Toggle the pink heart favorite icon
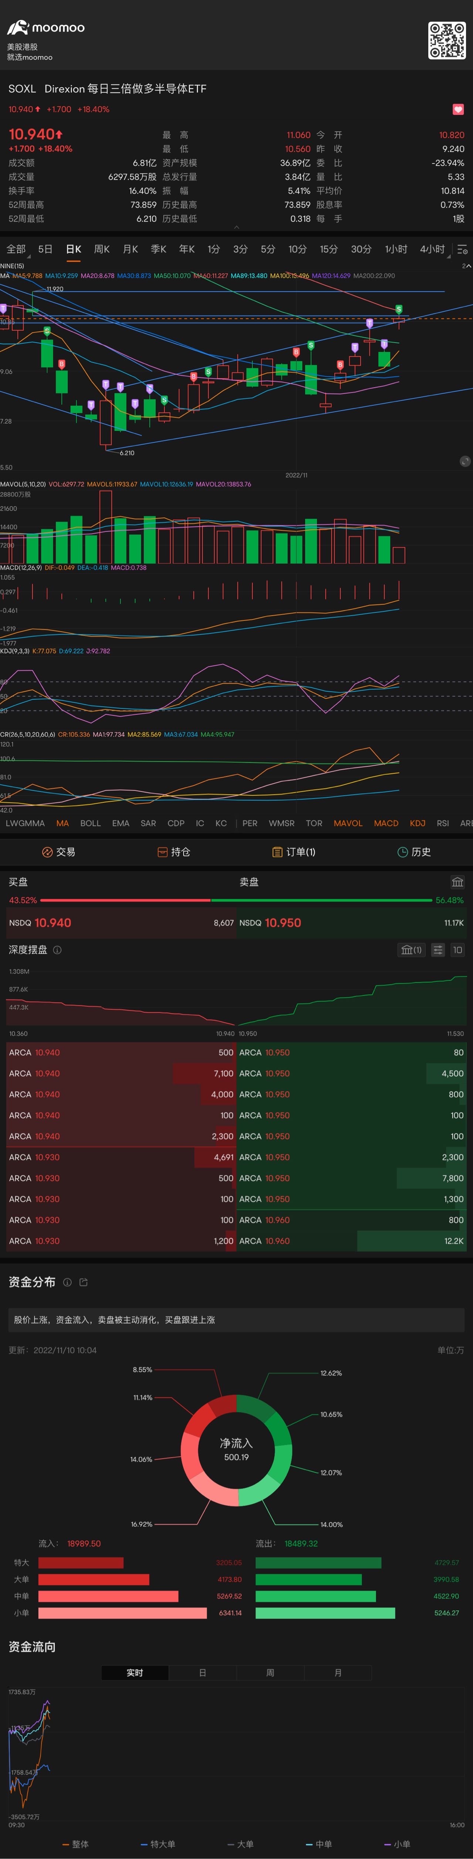This screenshot has width=473, height=1859. (458, 110)
